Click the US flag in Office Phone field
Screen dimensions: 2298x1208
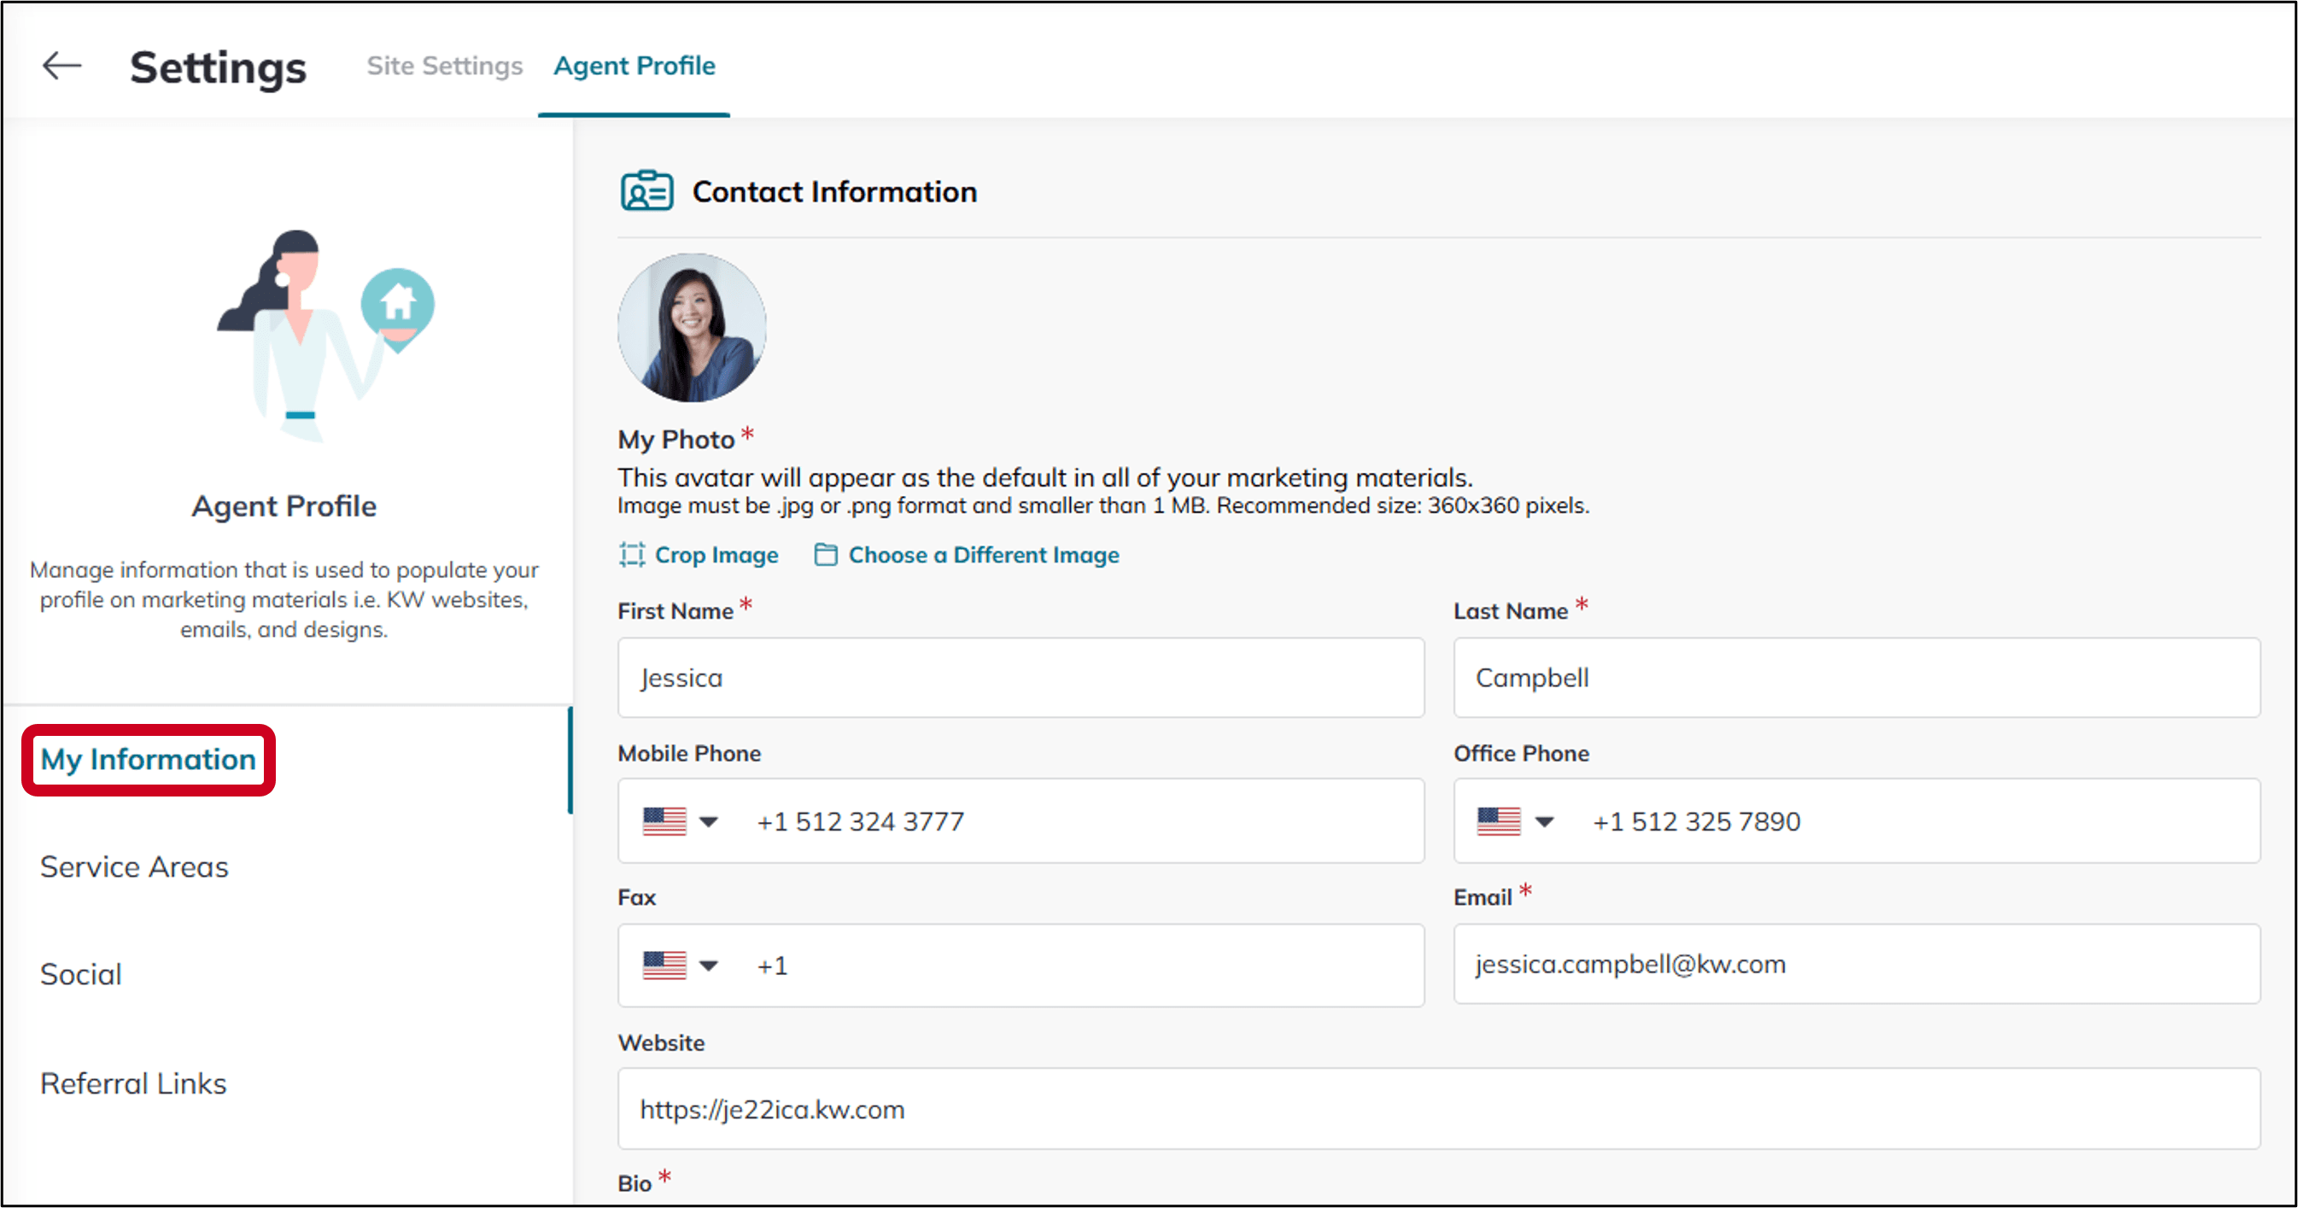coord(1499,821)
